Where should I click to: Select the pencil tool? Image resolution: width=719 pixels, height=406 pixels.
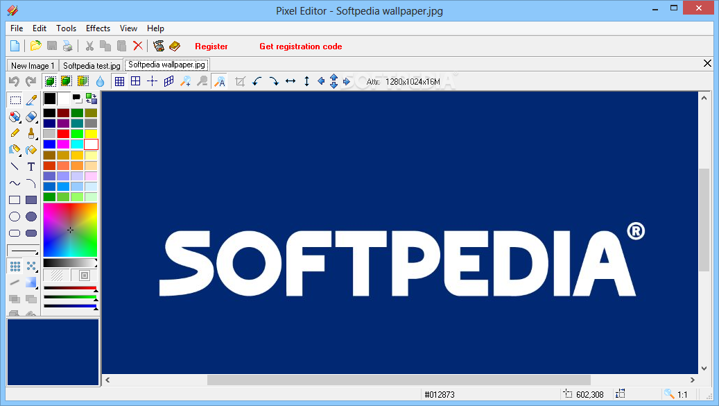(15, 133)
